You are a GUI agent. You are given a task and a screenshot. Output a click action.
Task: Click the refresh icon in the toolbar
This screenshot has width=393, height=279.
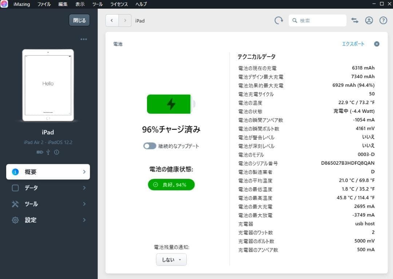pos(279,21)
